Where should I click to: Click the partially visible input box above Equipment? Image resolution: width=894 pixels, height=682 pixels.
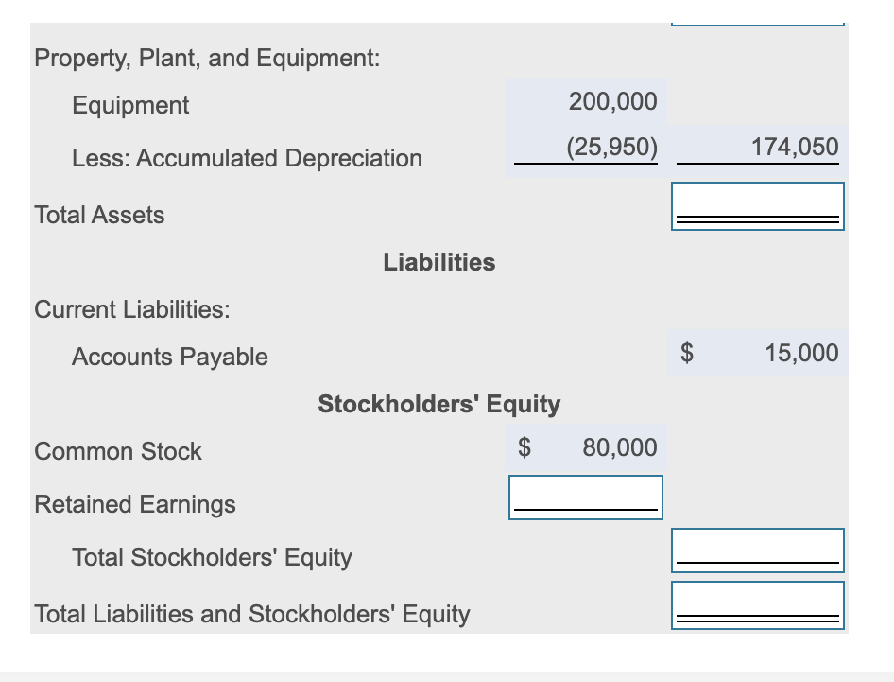[x=757, y=24]
